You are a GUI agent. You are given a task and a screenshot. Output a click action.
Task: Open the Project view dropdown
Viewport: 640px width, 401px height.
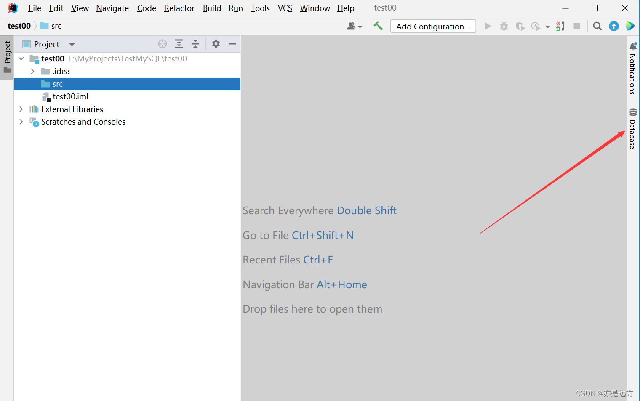[72, 45]
